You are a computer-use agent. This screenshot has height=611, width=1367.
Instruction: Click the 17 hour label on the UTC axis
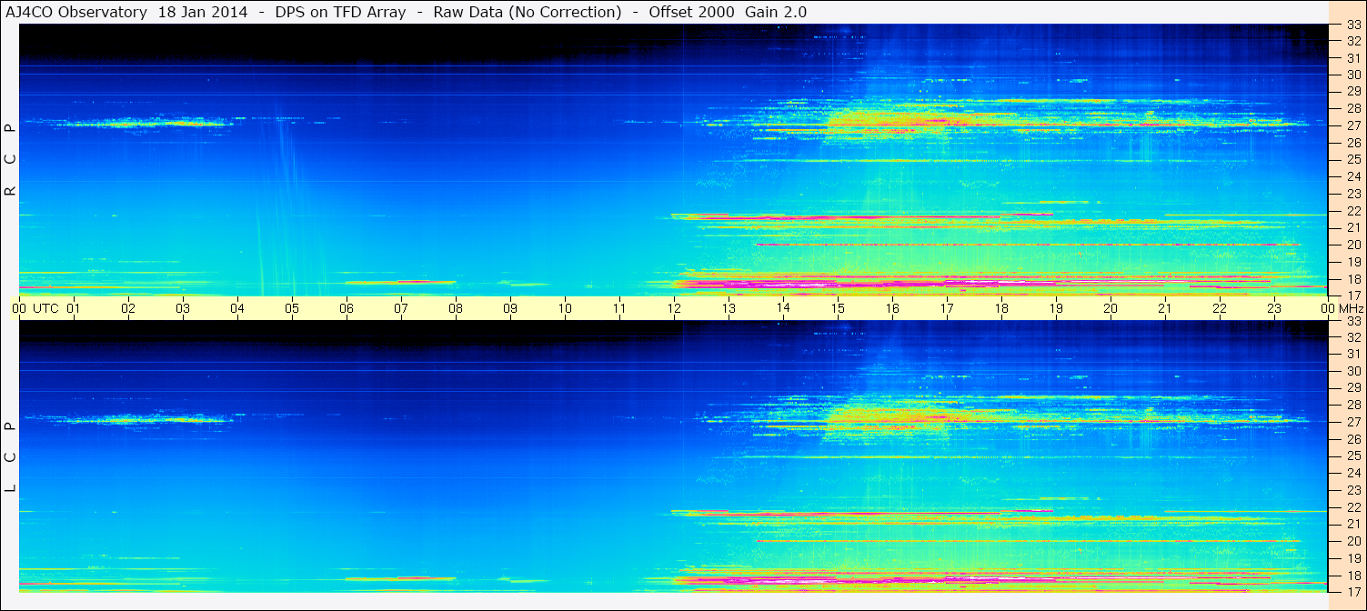(947, 309)
